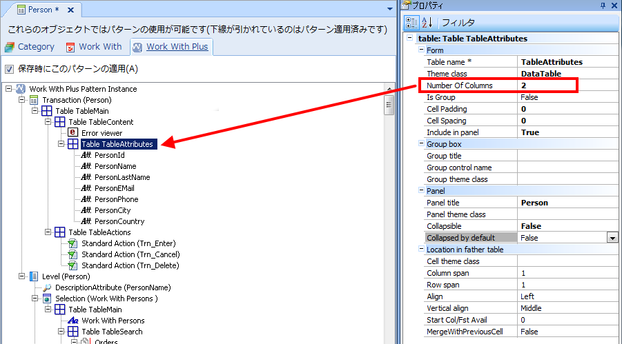Switch to the Category tab
The height and width of the screenshot is (344, 622).
pos(29,47)
